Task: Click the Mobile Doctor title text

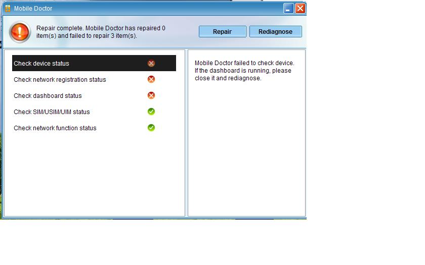Action: click(x=33, y=9)
